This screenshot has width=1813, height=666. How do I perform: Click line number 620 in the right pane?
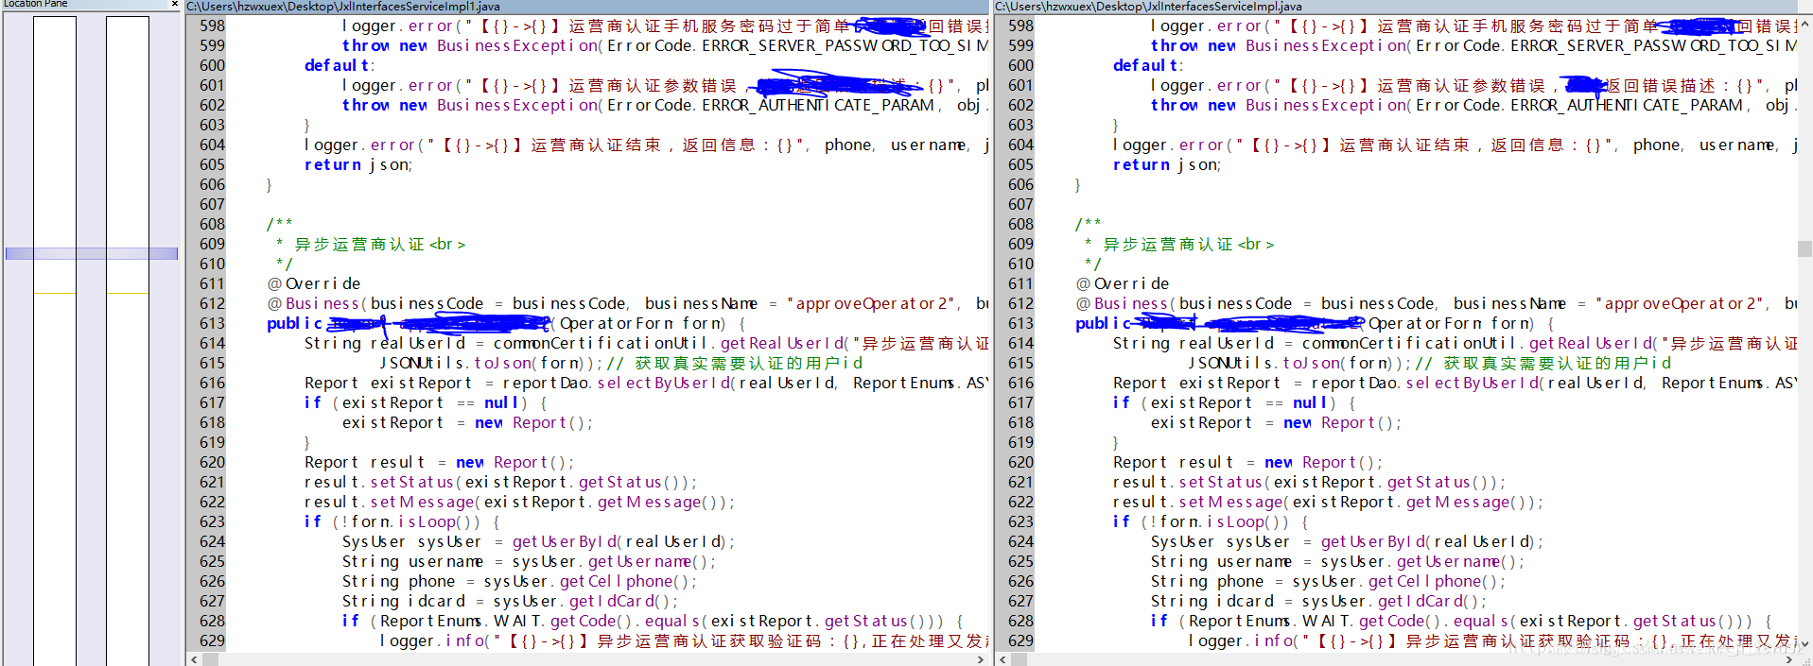pos(1020,462)
